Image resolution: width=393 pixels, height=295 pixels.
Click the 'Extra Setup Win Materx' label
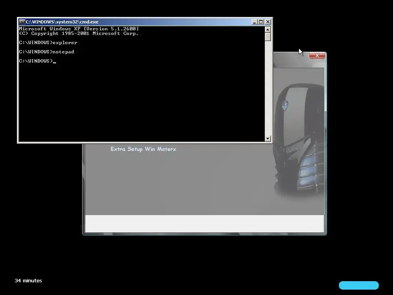click(x=144, y=149)
